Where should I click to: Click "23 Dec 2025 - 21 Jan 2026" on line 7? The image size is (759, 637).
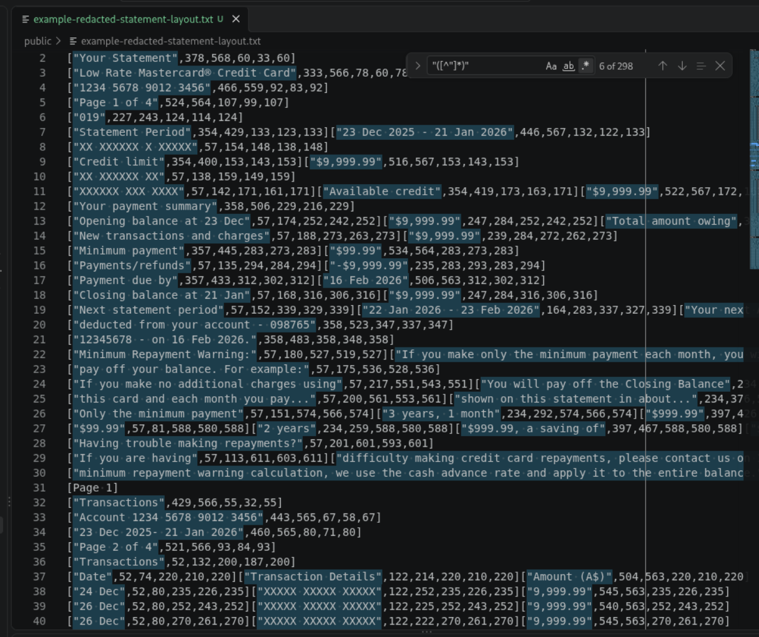tap(425, 132)
